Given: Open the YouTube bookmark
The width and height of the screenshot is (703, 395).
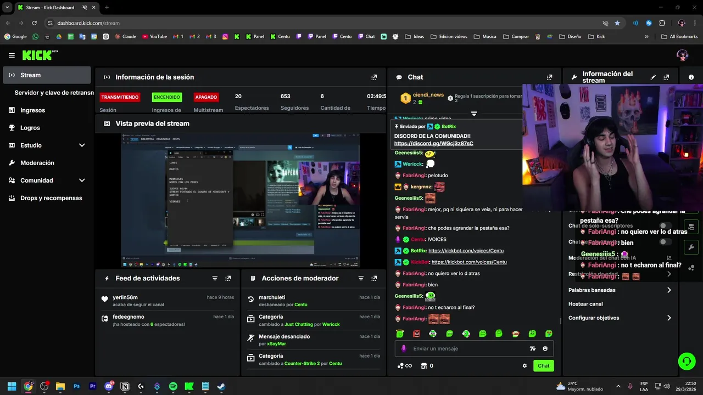Looking at the screenshot, I should tap(154, 37).
